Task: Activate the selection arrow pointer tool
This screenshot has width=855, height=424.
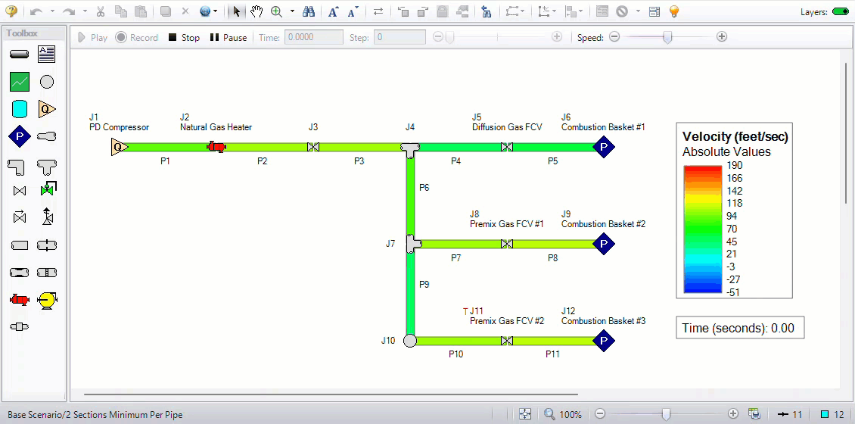Action: point(236,11)
